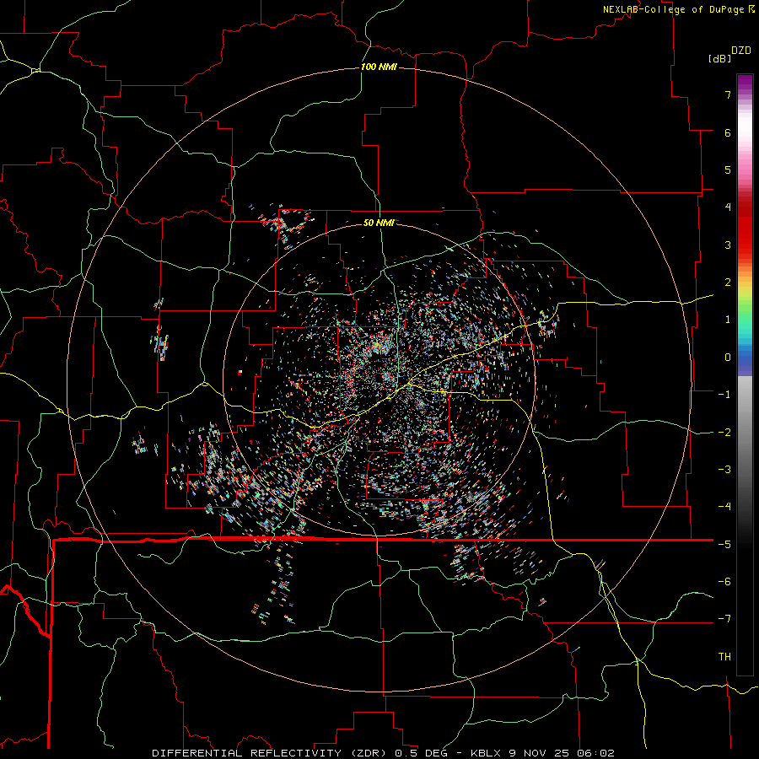Click the 0 value on the color scale
Image resolution: width=759 pixels, height=759 pixels.
728,358
